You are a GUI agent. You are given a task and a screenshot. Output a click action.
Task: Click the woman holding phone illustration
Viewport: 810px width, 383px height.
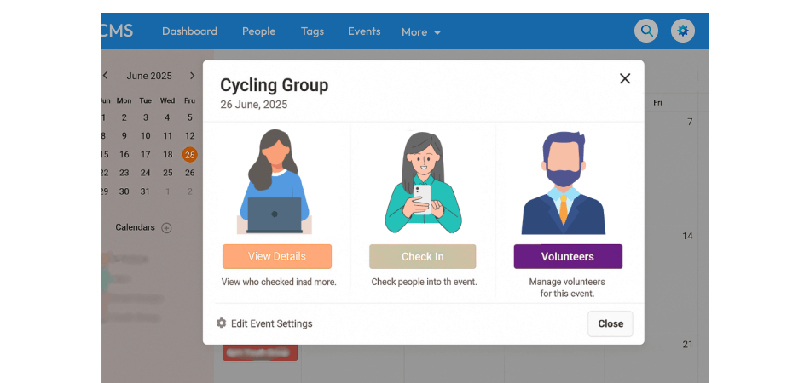point(422,182)
